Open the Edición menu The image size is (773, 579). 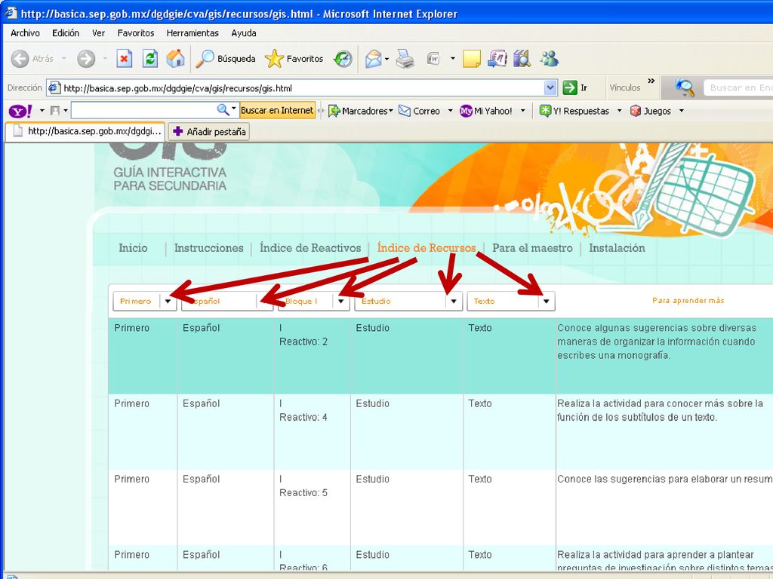66,33
